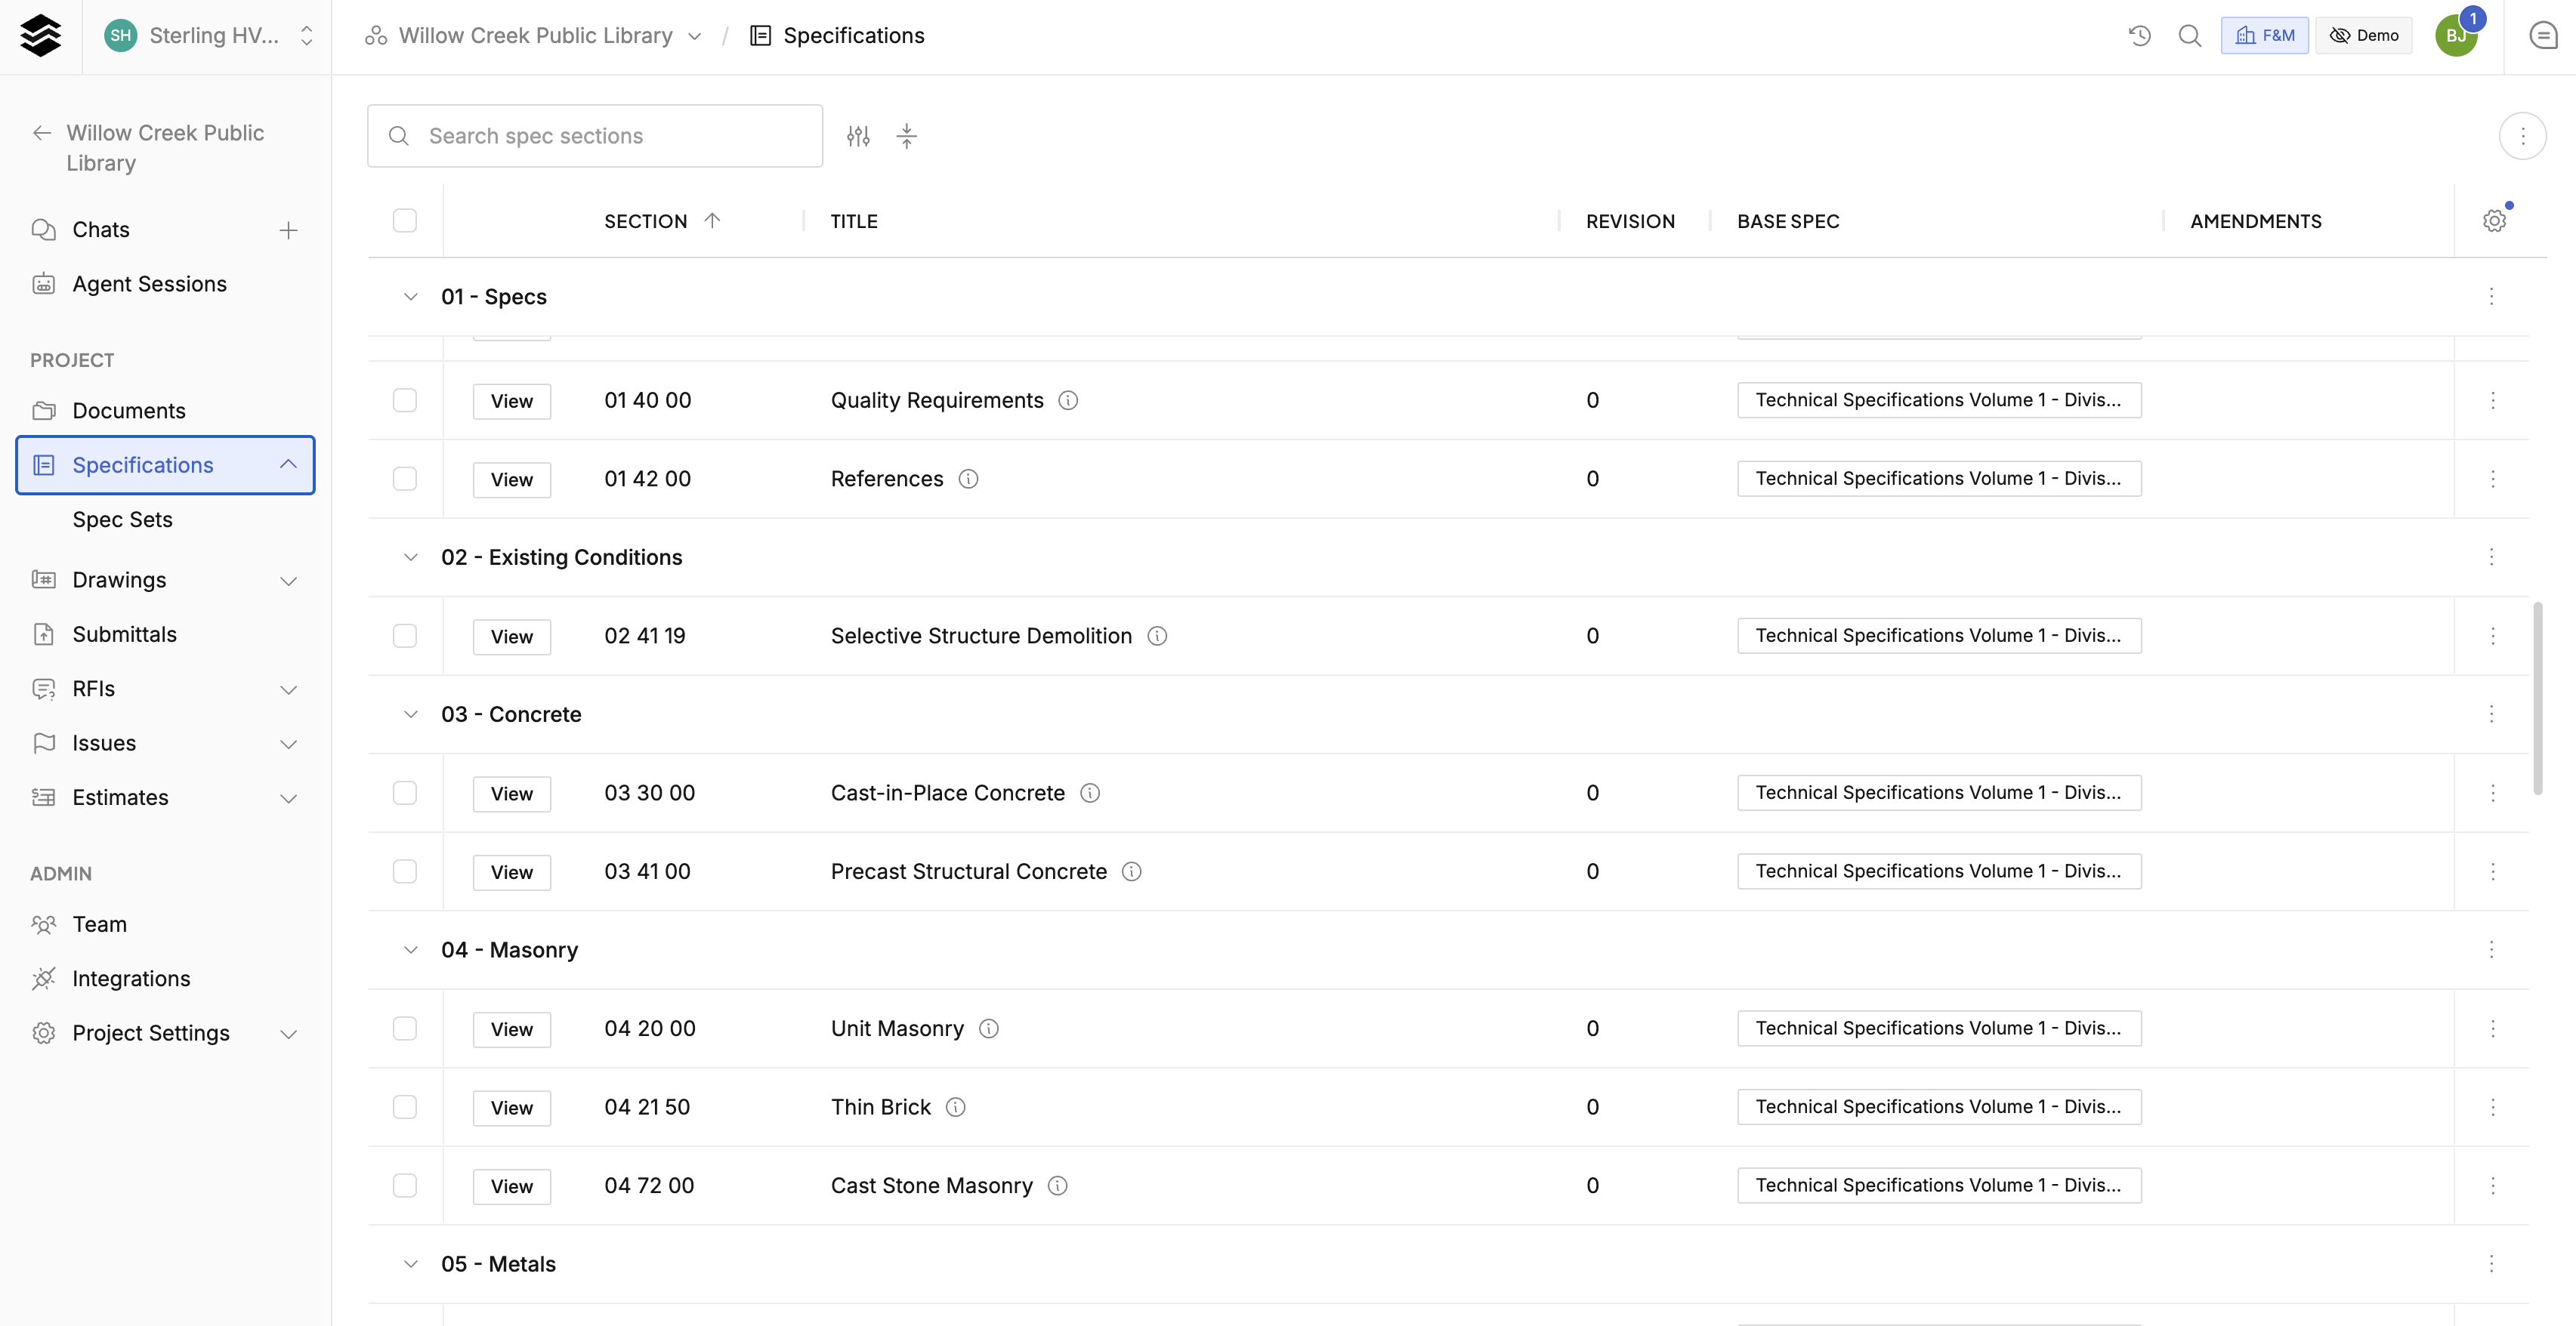Open spec filter sliders icon
The height and width of the screenshot is (1326, 2576).
pyautogui.click(x=858, y=136)
